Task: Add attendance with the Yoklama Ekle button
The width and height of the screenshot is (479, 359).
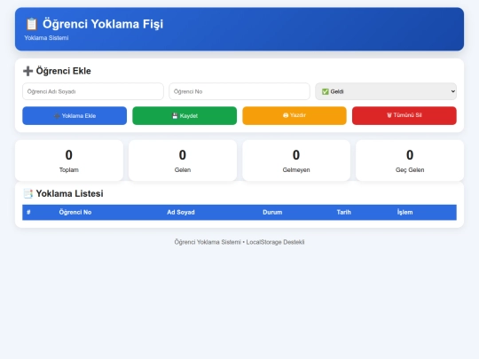Action: (x=75, y=116)
